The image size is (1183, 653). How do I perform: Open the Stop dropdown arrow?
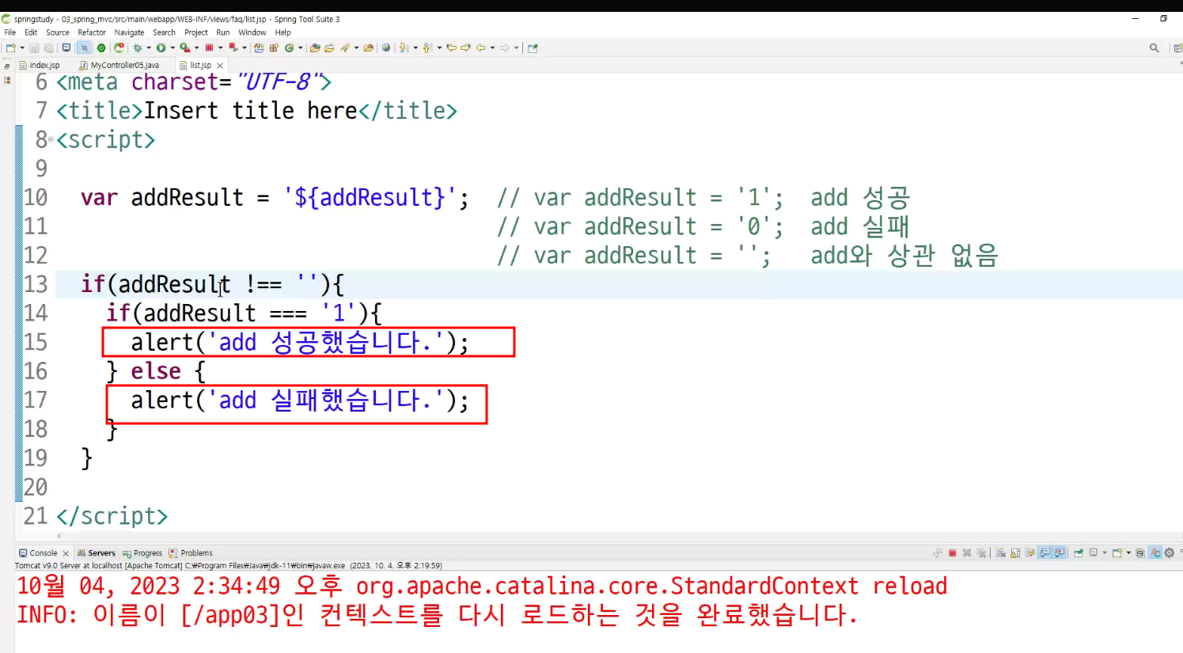tap(221, 47)
